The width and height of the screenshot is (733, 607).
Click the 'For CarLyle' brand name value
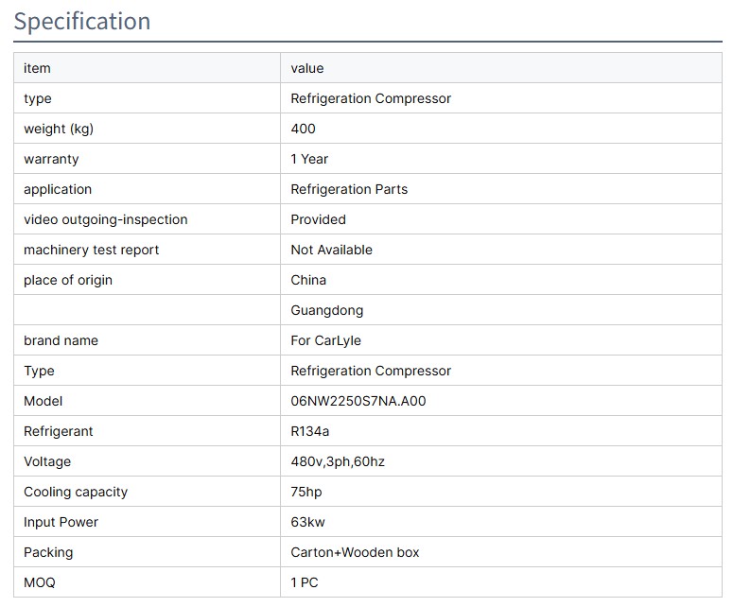pyautogui.click(x=326, y=340)
